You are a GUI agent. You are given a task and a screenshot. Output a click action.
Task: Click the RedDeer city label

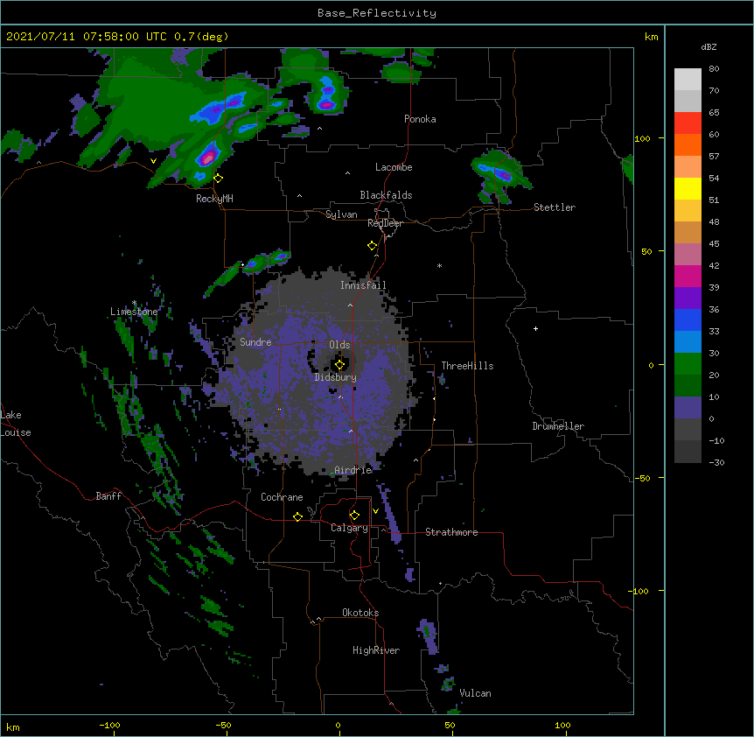385,223
